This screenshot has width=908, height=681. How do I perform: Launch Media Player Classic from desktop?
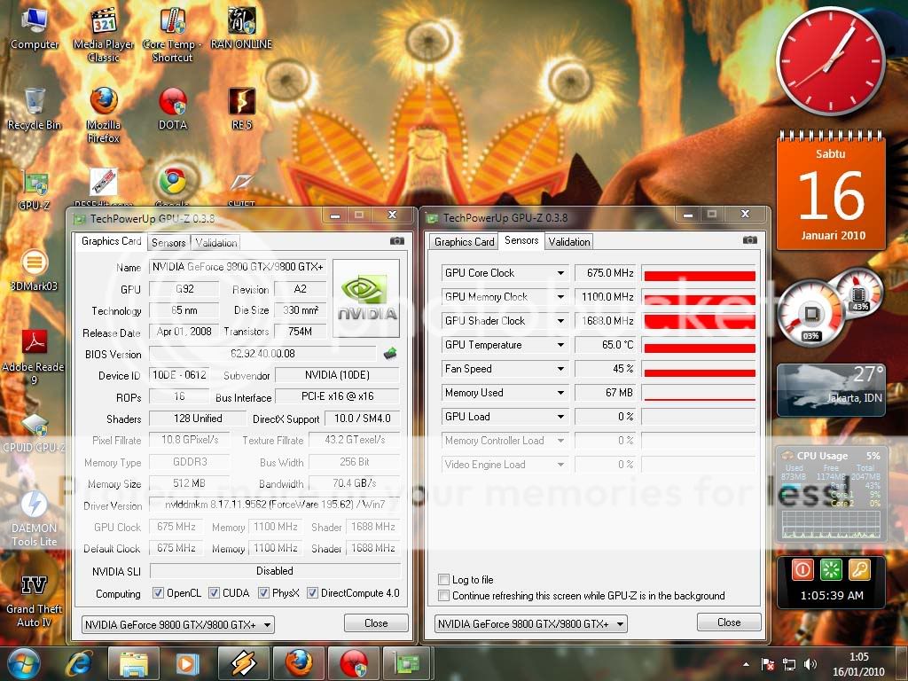coord(104,34)
